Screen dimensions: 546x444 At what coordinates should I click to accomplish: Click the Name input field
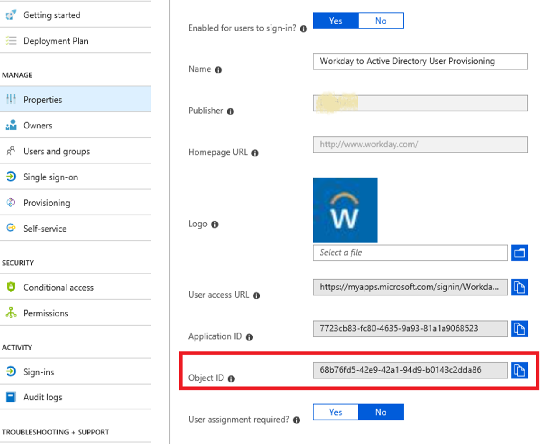click(x=420, y=61)
